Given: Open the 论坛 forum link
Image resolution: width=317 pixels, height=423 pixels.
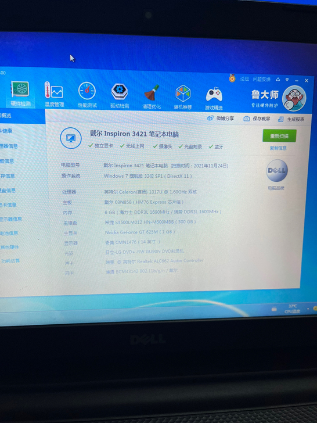Looking at the screenshot, I should (x=244, y=79).
